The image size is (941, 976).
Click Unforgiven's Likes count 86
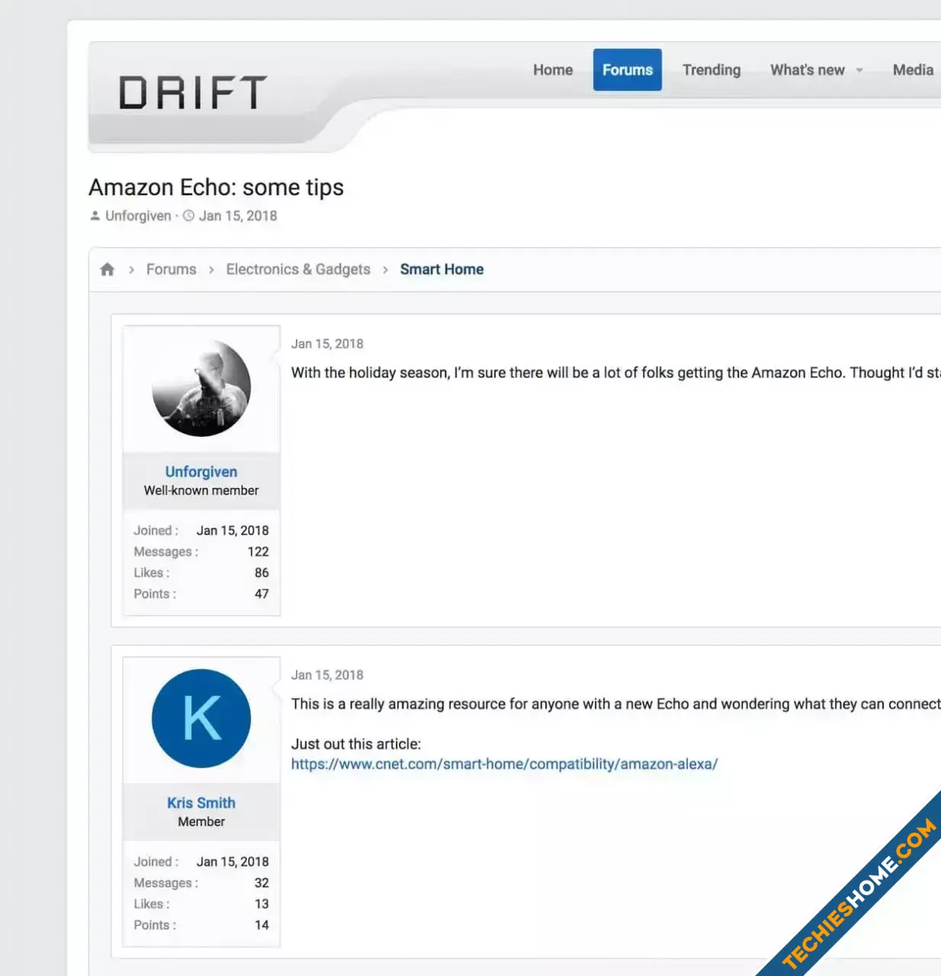(x=262, y=573)
